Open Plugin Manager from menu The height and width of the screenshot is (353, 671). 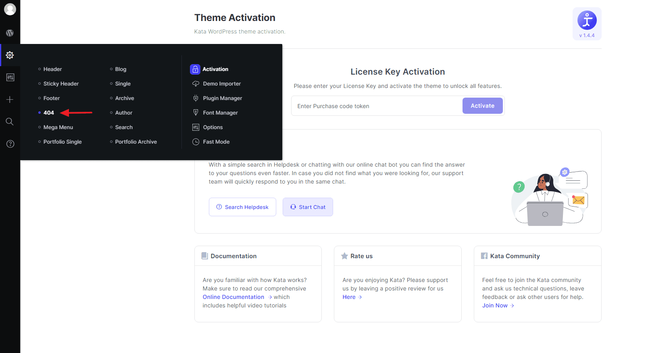(222, 98)
